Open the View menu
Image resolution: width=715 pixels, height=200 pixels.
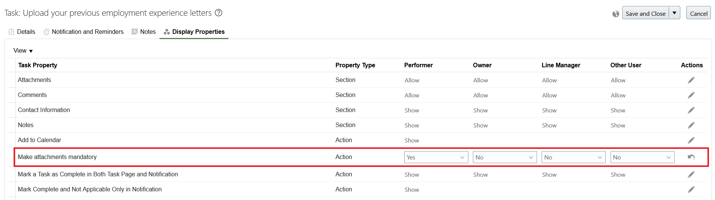pyautogui.click(x=23, y=51)
